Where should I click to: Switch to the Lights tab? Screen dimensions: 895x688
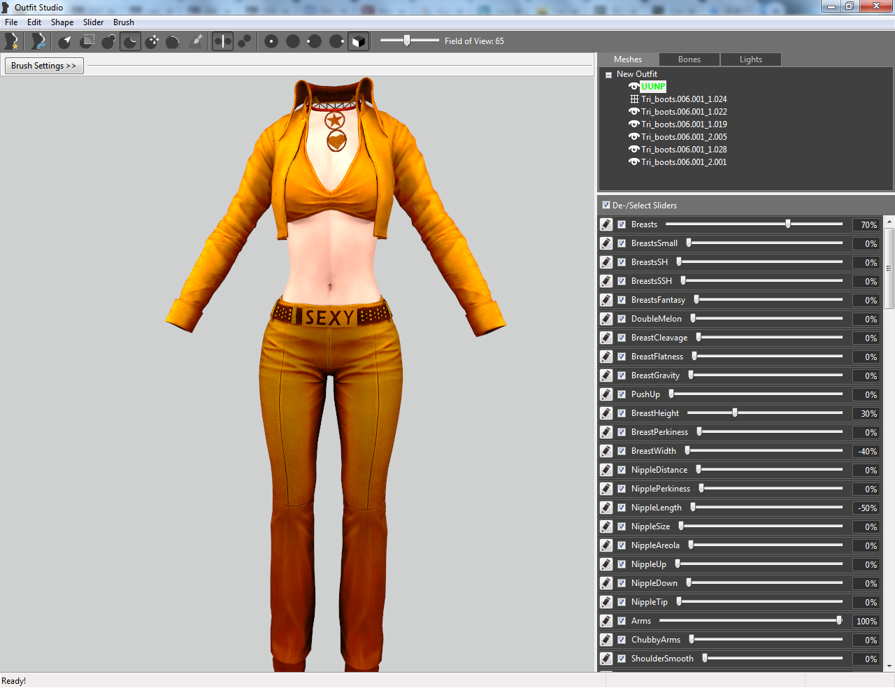(x=751, y=59)
